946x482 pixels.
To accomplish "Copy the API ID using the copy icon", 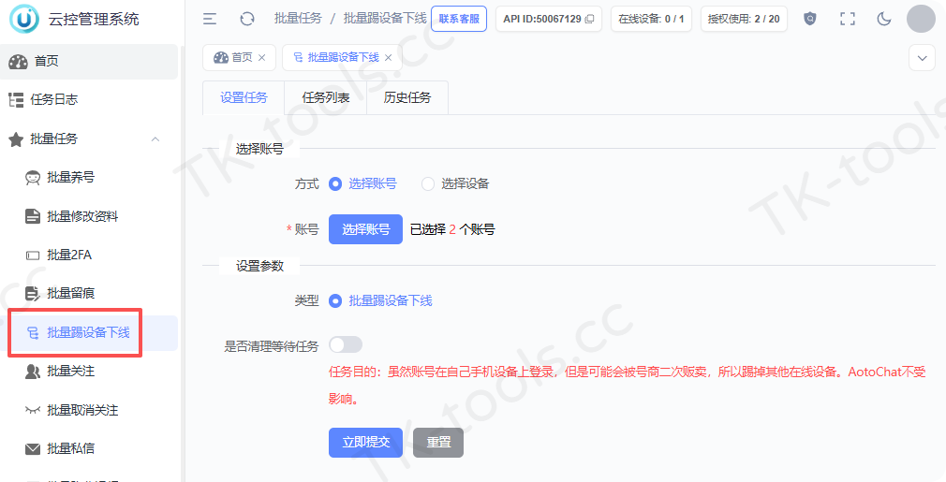I will 589,19.
